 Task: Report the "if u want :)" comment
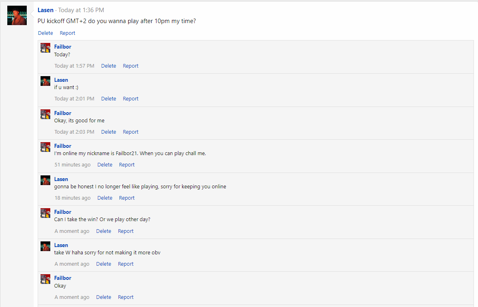[x=131, y=99]
